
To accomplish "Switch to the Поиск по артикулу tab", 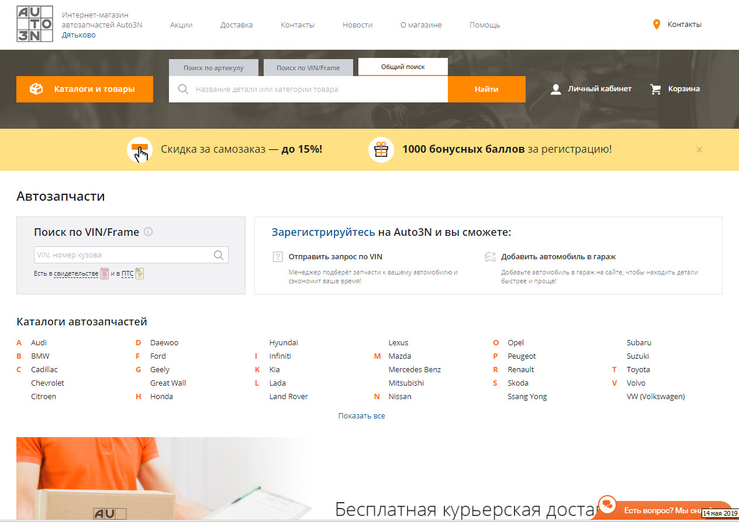I will (x=213, y=68).
